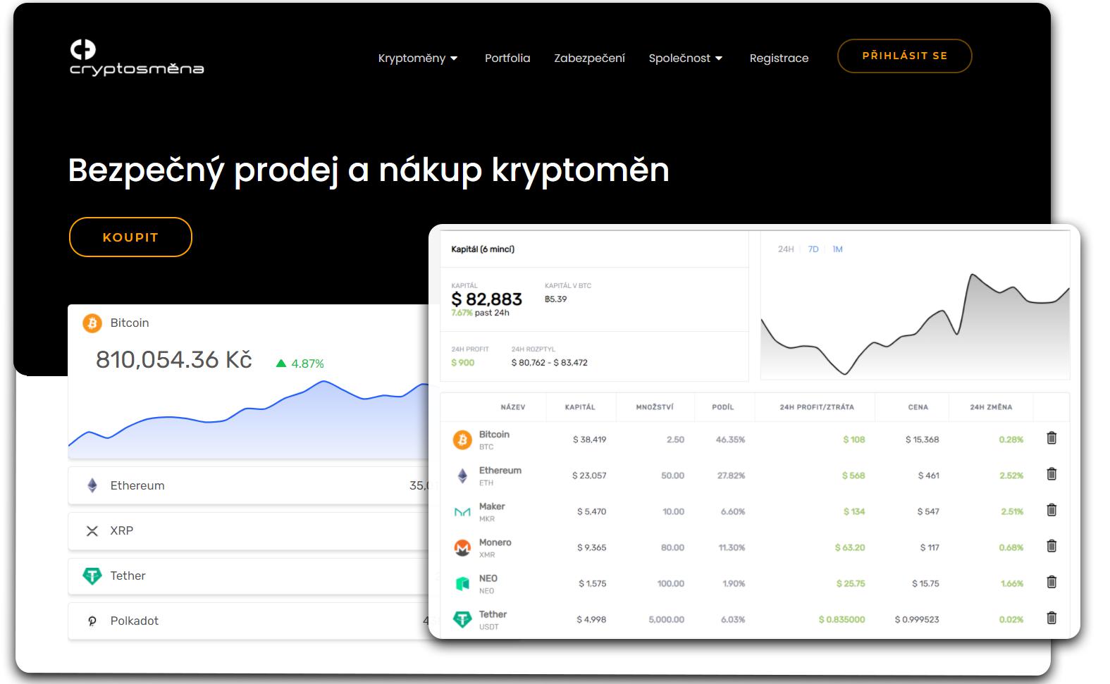Click Monero share 11.30% cell
1110x684 pixels.
click(732, 547)
